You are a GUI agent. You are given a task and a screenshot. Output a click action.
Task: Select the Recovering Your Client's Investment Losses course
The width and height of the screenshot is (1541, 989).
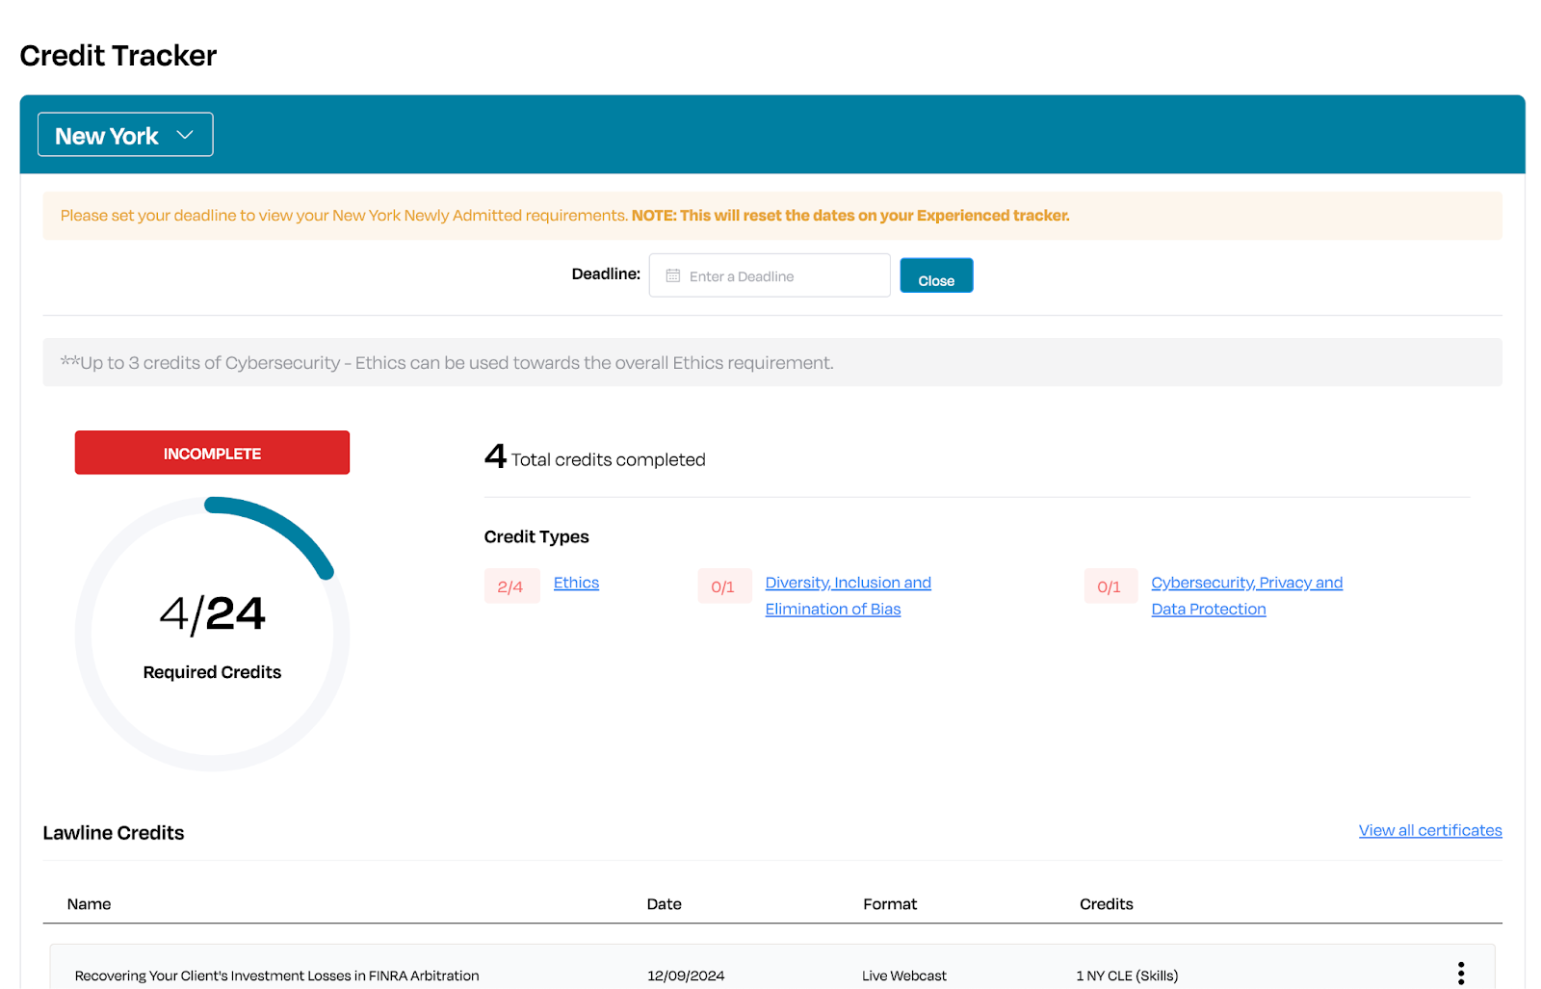[x=276, y=976]
